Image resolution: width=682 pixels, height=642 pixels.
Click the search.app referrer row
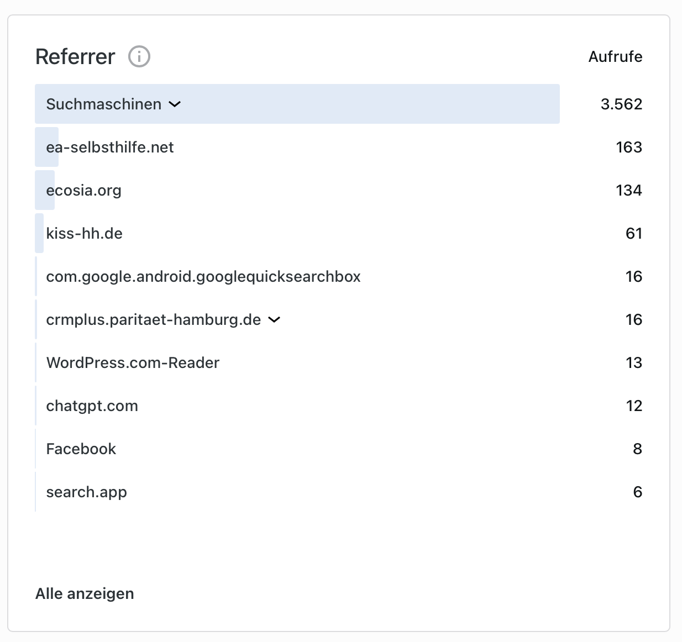click(x=87, y=492)
